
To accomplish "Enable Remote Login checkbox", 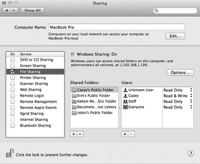I will click(x=13, y=96).
